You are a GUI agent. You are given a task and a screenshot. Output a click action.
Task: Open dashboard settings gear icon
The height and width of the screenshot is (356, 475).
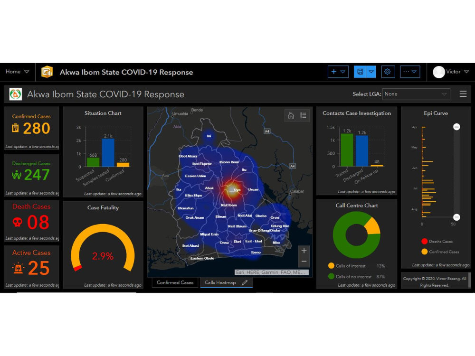click(x=387, y=72)
